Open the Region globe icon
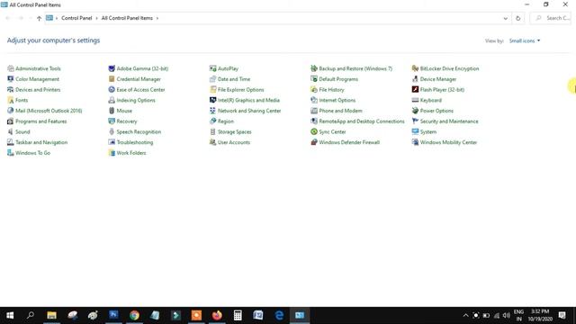576x324 pixels. [x=212, y=121]
